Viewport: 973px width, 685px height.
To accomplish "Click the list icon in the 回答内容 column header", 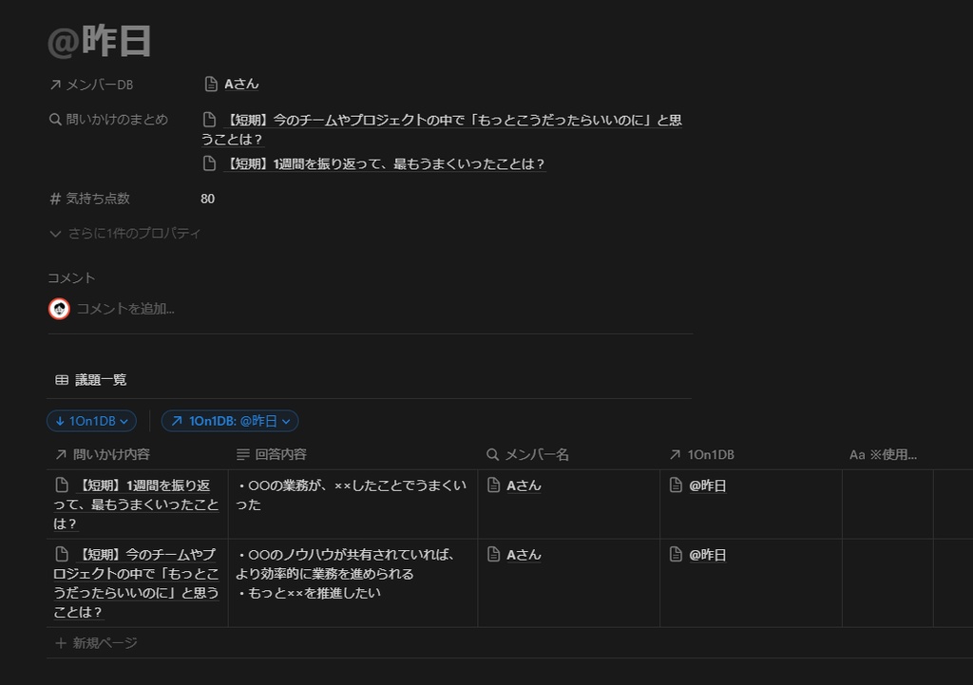I will click(x=245, y=454).
